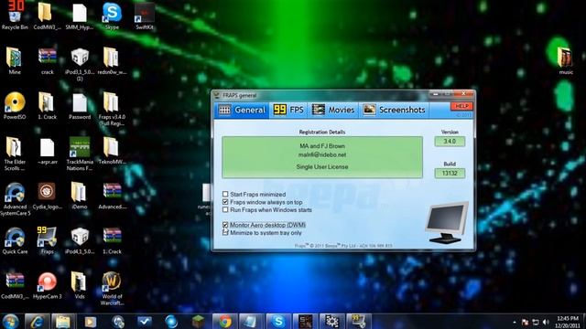This screenshot has height=329, width=586.
Task: Switch to the General tab in Fraps
Action: [242, 110]
